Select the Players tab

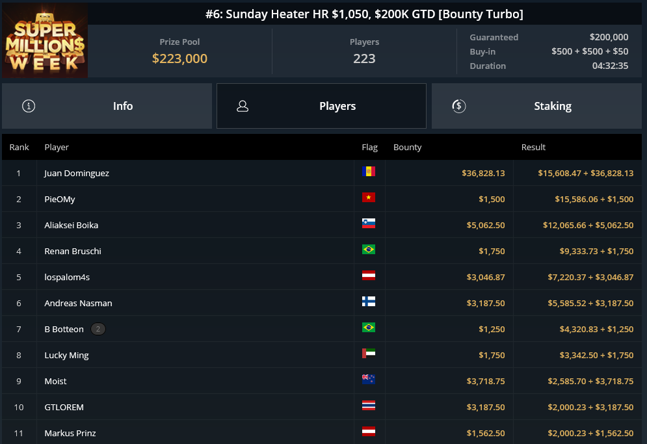point(321,106)
